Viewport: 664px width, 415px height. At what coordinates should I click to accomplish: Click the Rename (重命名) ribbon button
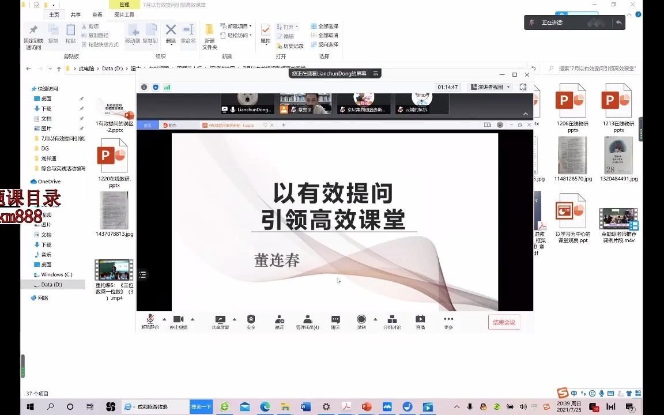coord(188,34)
